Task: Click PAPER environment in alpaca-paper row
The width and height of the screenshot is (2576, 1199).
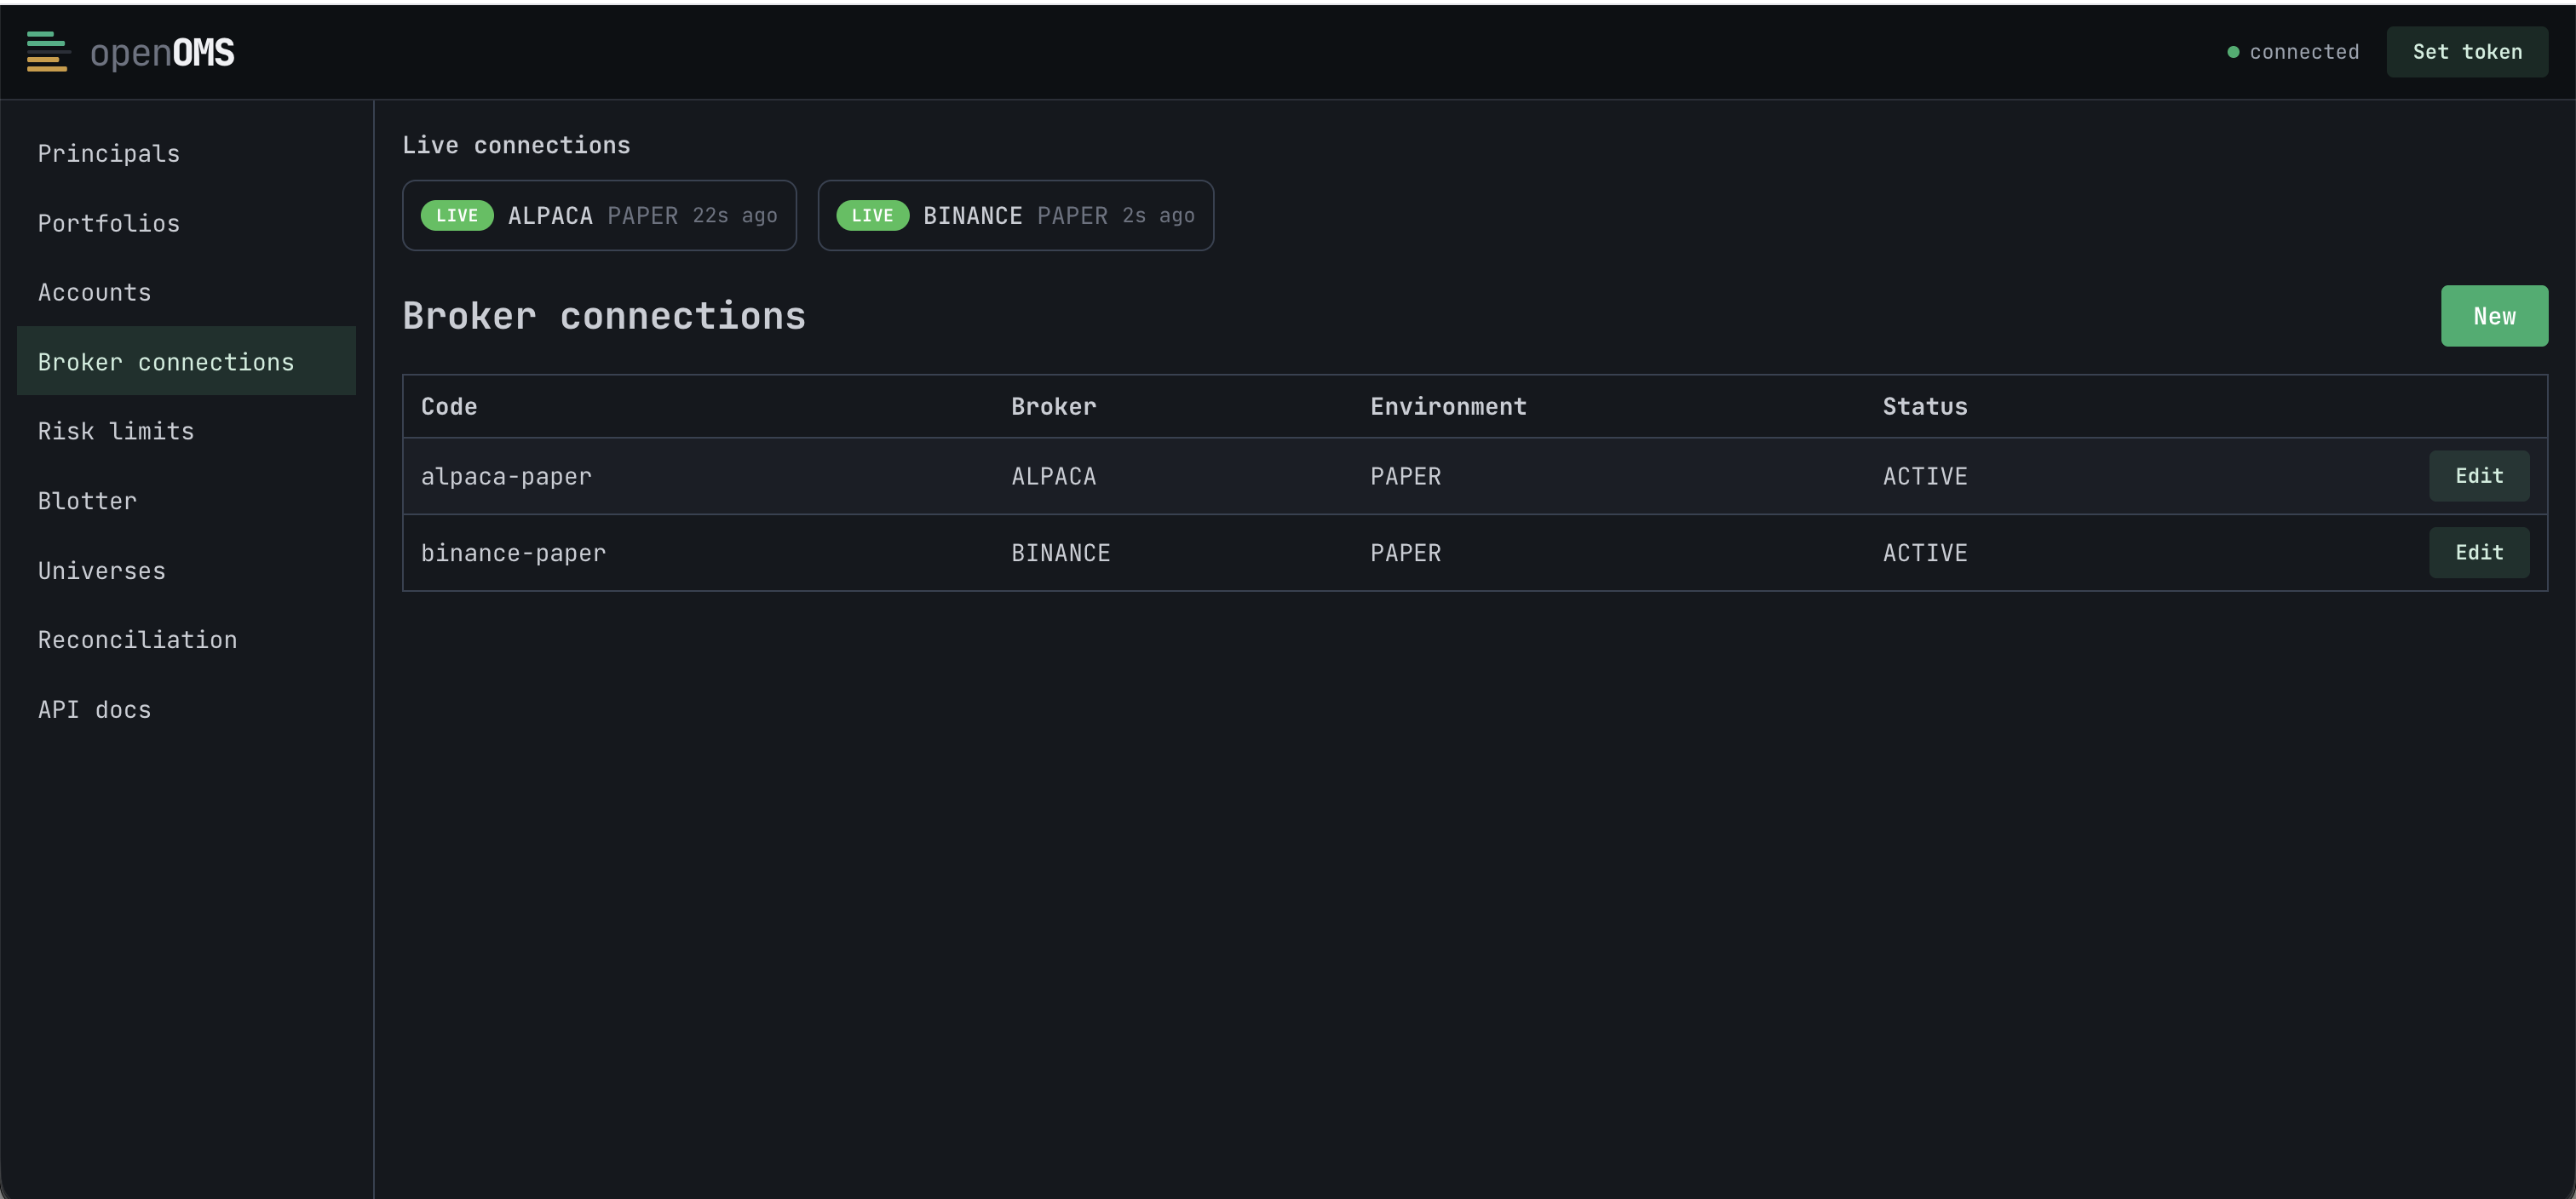Action: tap(1405, 476)
